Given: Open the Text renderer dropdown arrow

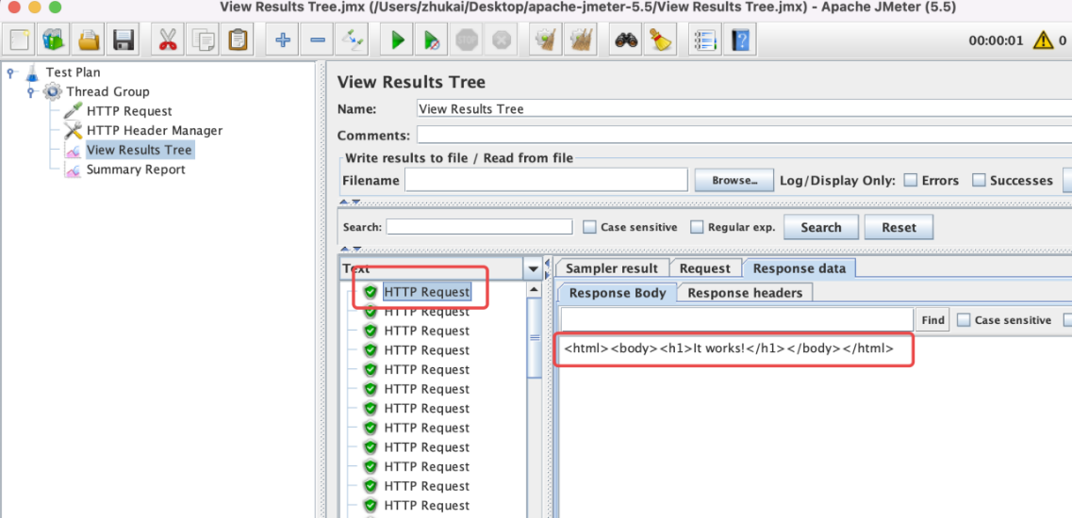Looking at the screenshot, I should (x=535, y=269).
